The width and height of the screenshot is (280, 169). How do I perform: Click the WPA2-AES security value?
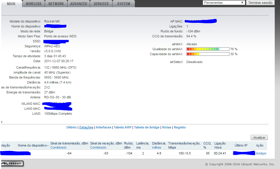pyautogui.click(x=52, y=46)
